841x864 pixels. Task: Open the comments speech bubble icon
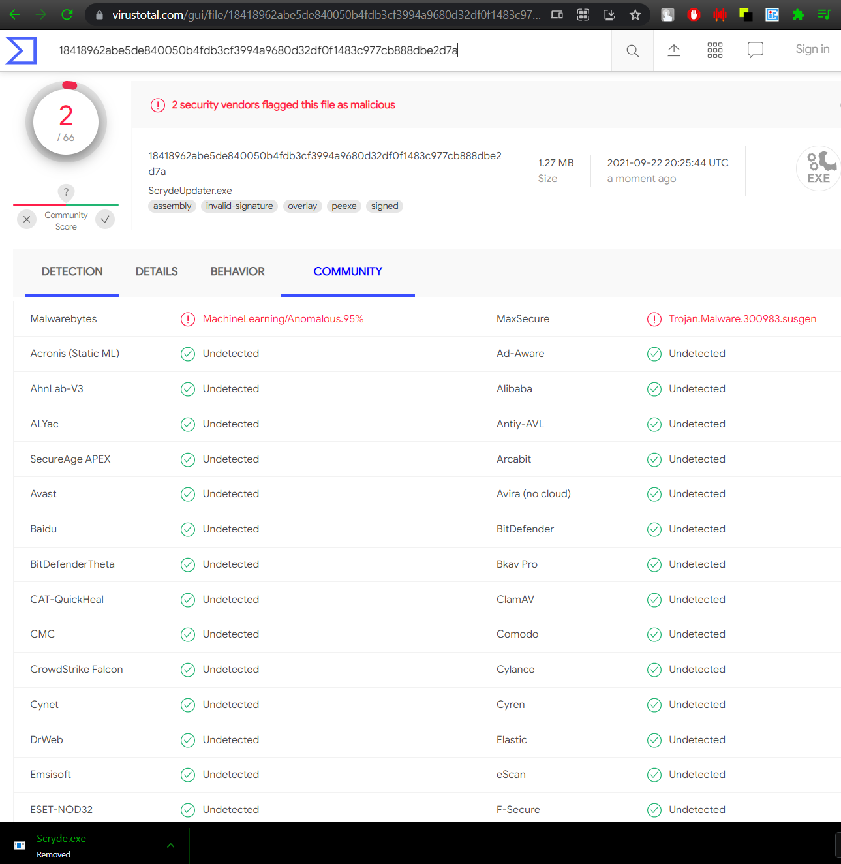[x=756, y=50]
